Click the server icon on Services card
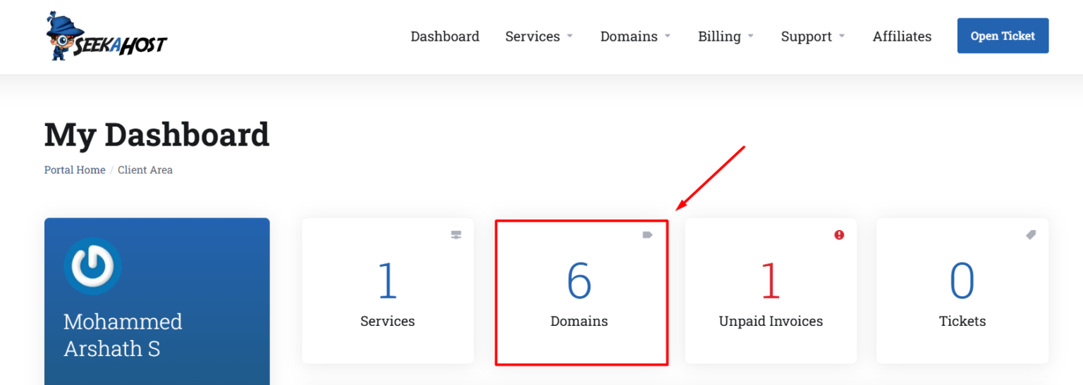1083x385 pixels. (456, 235)
